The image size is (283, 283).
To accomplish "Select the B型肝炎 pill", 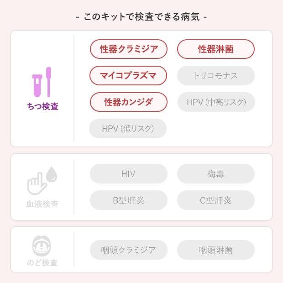I will pyautogui.click(x=129, y=200).
